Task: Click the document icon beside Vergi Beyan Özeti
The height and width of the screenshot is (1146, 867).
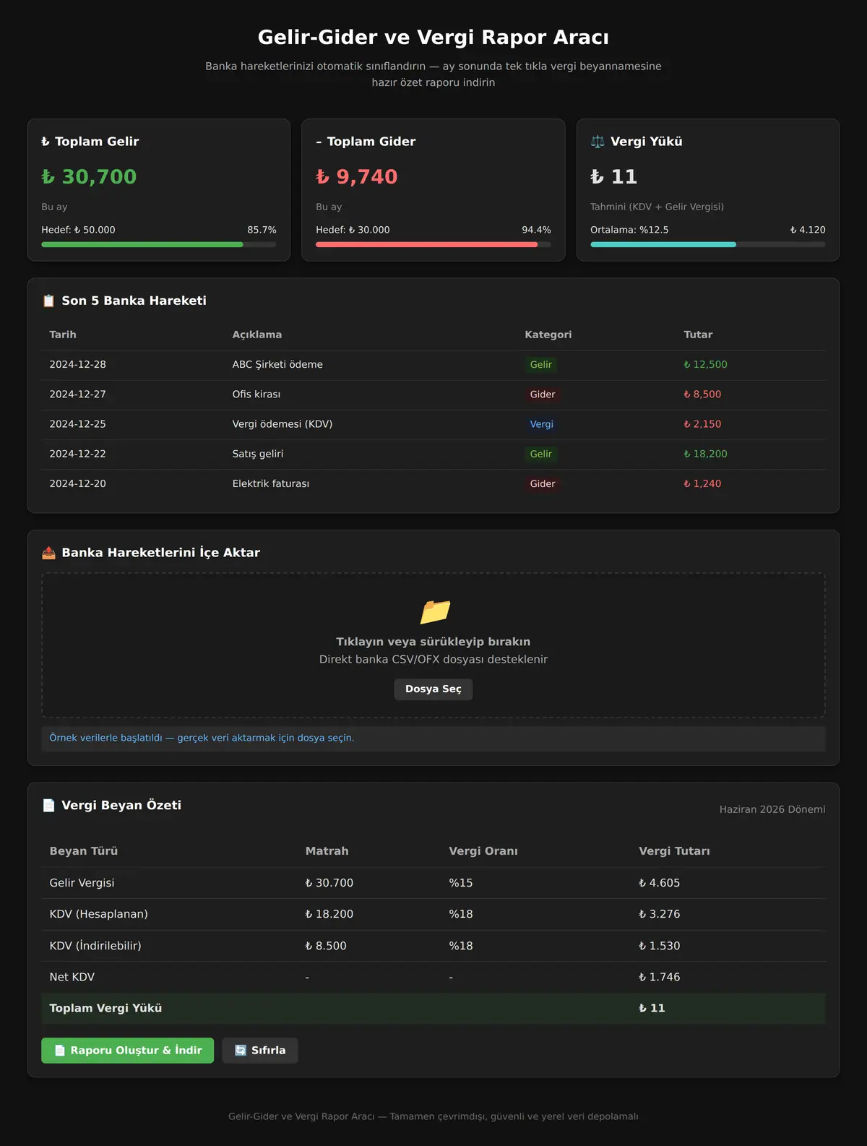Action: 48,806
